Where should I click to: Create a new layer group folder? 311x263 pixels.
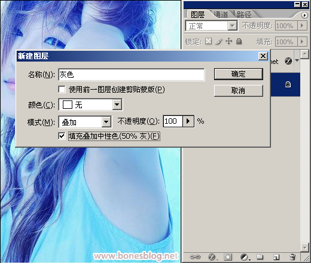click(260, 257)
